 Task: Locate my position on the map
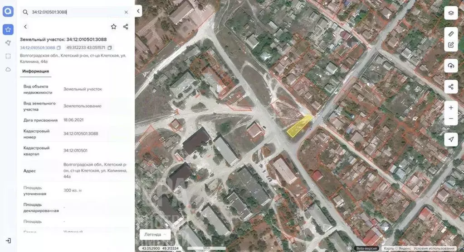click(451, 139)
